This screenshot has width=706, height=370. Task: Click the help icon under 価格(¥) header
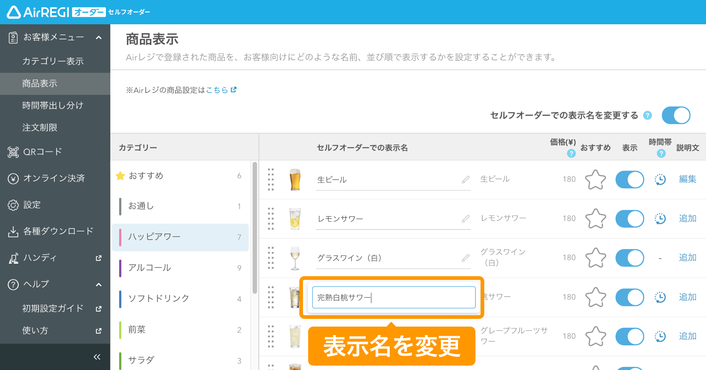(x=571, y=153)
